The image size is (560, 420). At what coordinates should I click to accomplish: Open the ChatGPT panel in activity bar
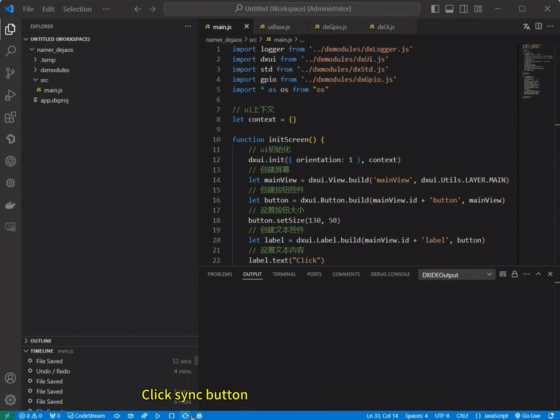10,161
